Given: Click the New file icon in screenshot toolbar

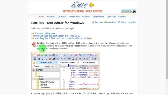Looking at the screenshot, I should [35, 55].
